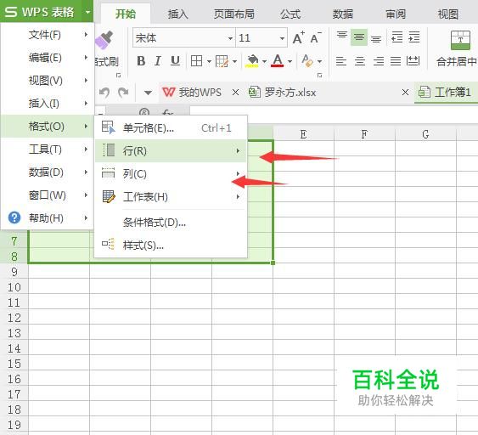
Task: Open the 窗口(W) menu
Action: coord(47,195)
